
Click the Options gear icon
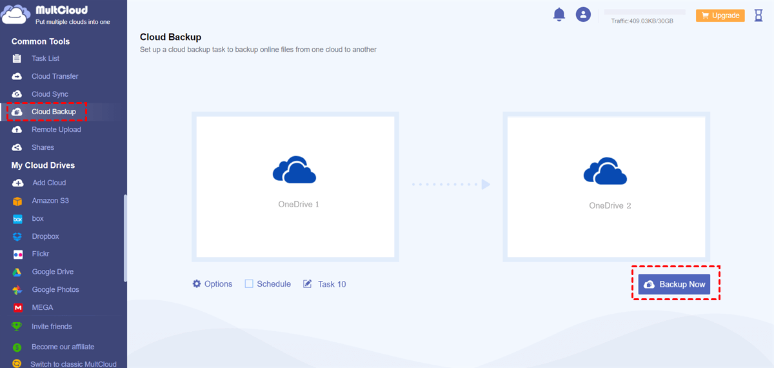click(197, 283)
